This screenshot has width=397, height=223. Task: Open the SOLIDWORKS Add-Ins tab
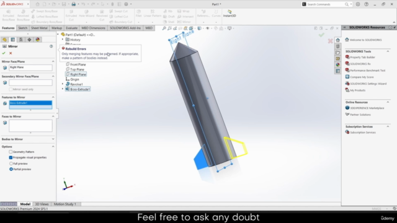point(125,28)
